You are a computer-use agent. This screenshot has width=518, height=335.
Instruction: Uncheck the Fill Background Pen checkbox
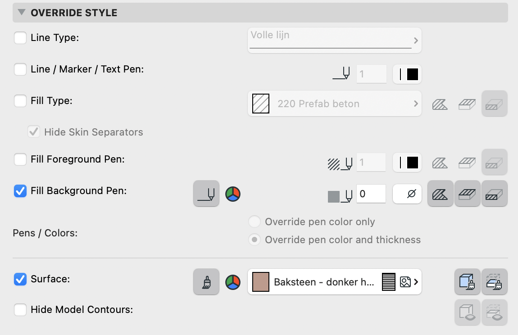20,191
